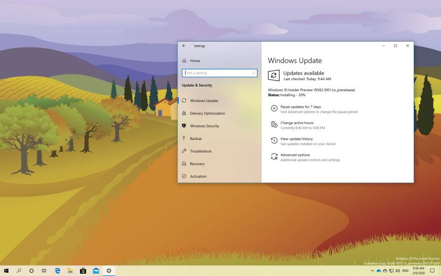
Task: Click the Home label in Settings
Action: [x=195, y=60]
